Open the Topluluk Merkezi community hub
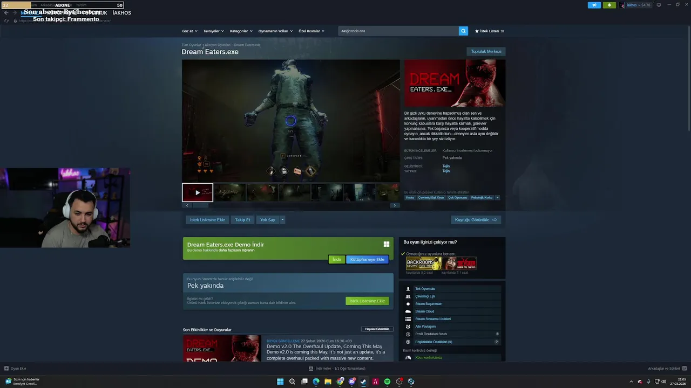 coord(486,51)
